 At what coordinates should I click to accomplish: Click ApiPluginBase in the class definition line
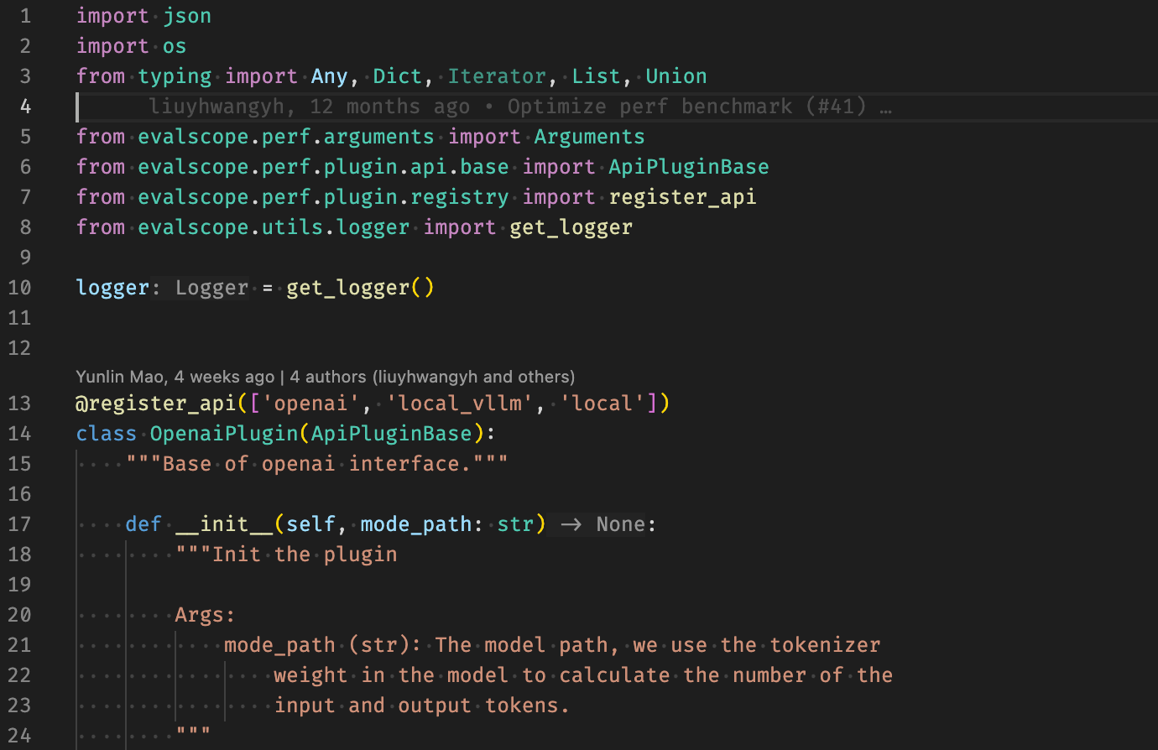(391, 434)
